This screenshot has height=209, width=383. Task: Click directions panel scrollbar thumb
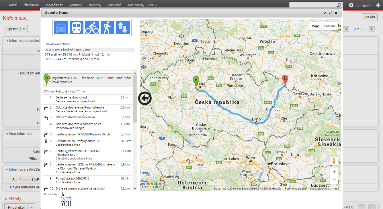pos(135,99)
